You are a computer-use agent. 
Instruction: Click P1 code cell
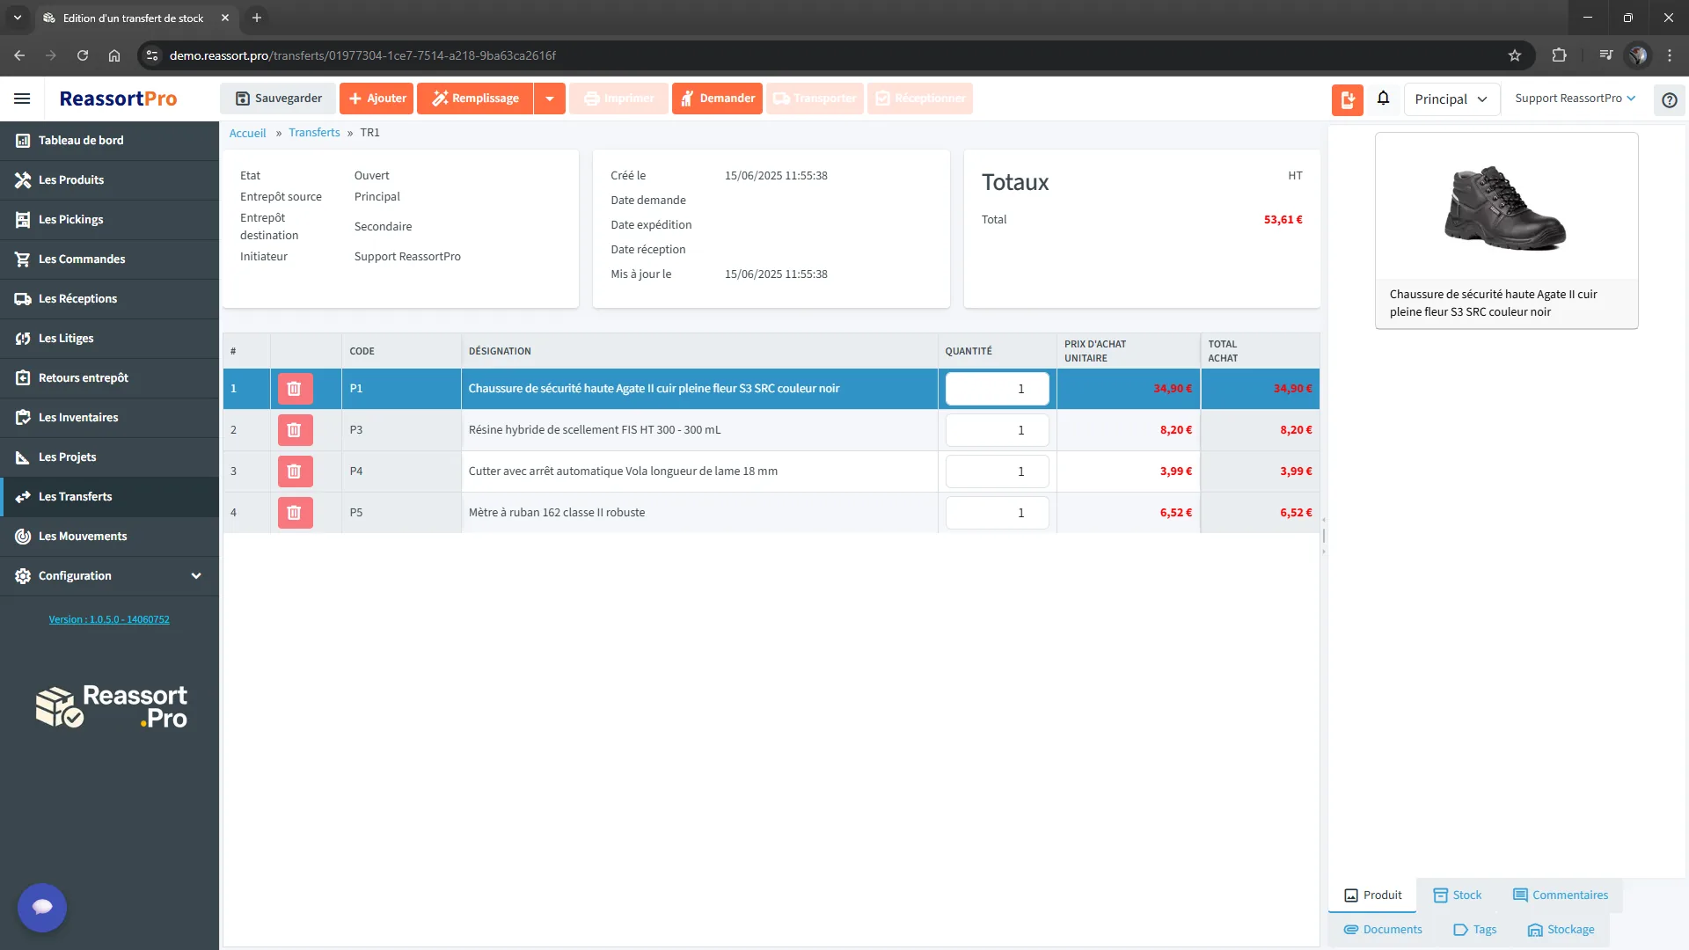point(401,389)
